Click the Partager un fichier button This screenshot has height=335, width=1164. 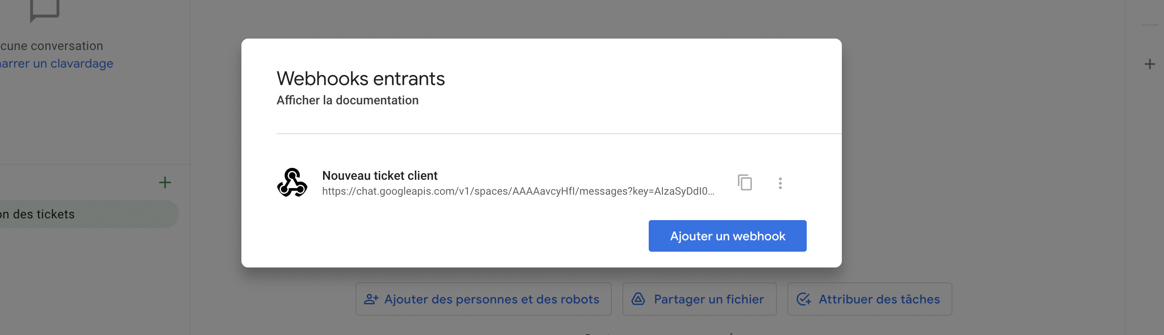coord(699,299)
